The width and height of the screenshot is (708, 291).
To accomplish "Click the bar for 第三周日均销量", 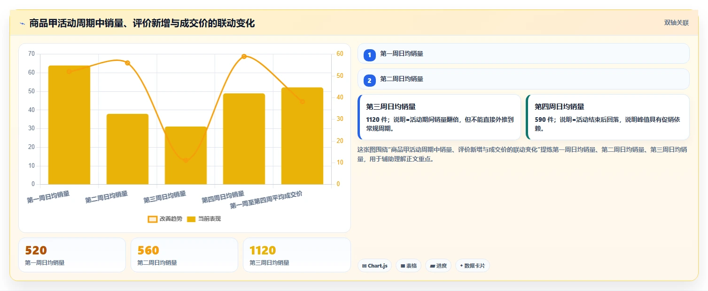I will (x=186, y=156).
